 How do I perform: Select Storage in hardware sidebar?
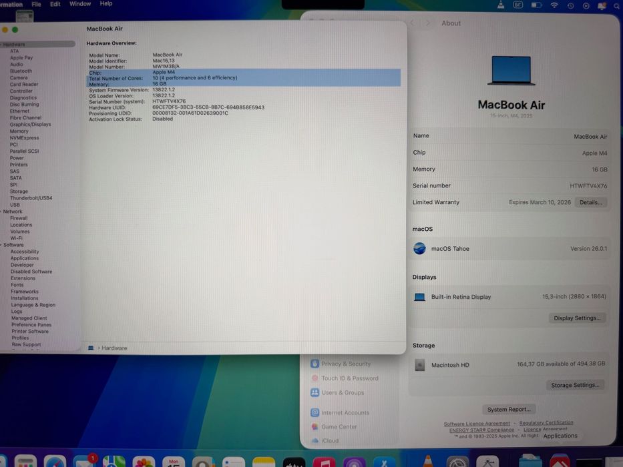[x=19, y=191]
